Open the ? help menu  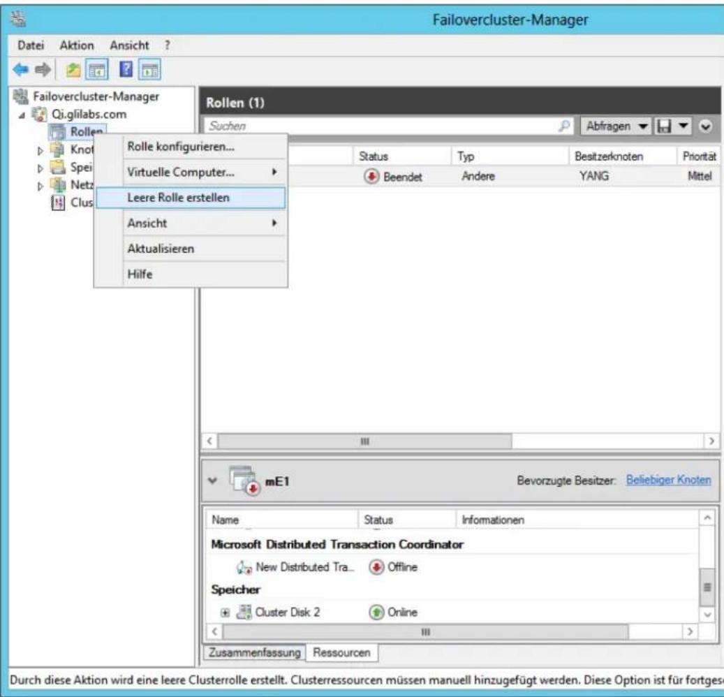167,45
